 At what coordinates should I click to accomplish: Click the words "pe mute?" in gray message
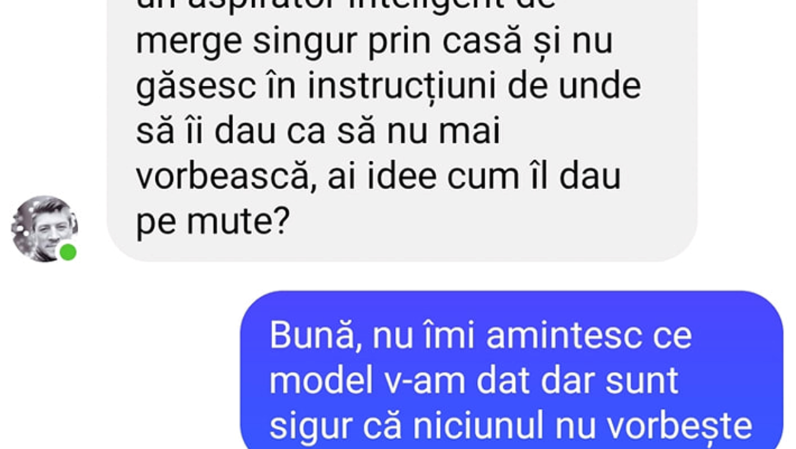point(213,221)
